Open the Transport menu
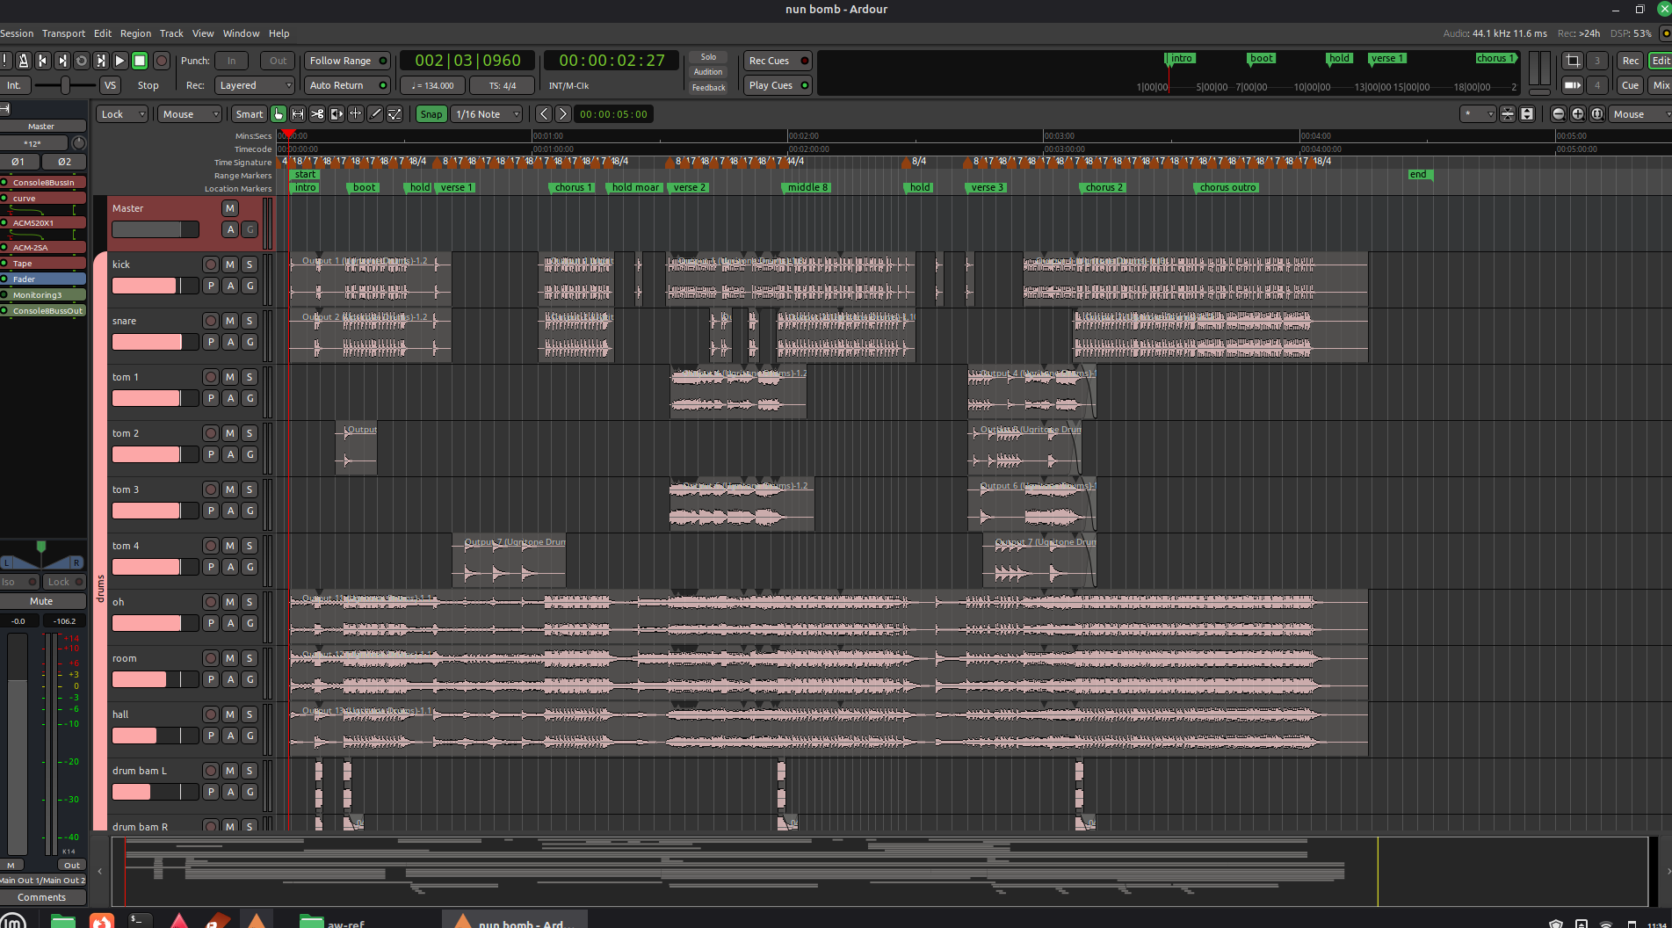The image size is (1672, 928). pos(63,33)
